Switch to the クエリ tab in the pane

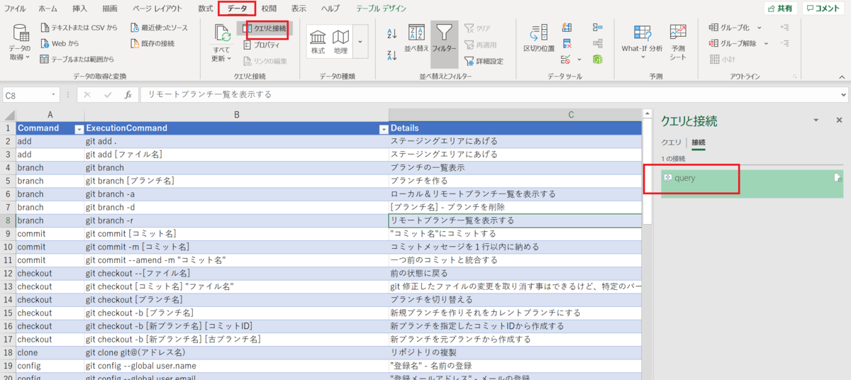tap(671, 142)
